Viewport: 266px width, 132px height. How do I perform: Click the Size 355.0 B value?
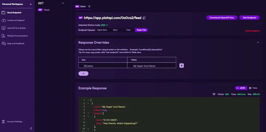click(x=256, y=94)
